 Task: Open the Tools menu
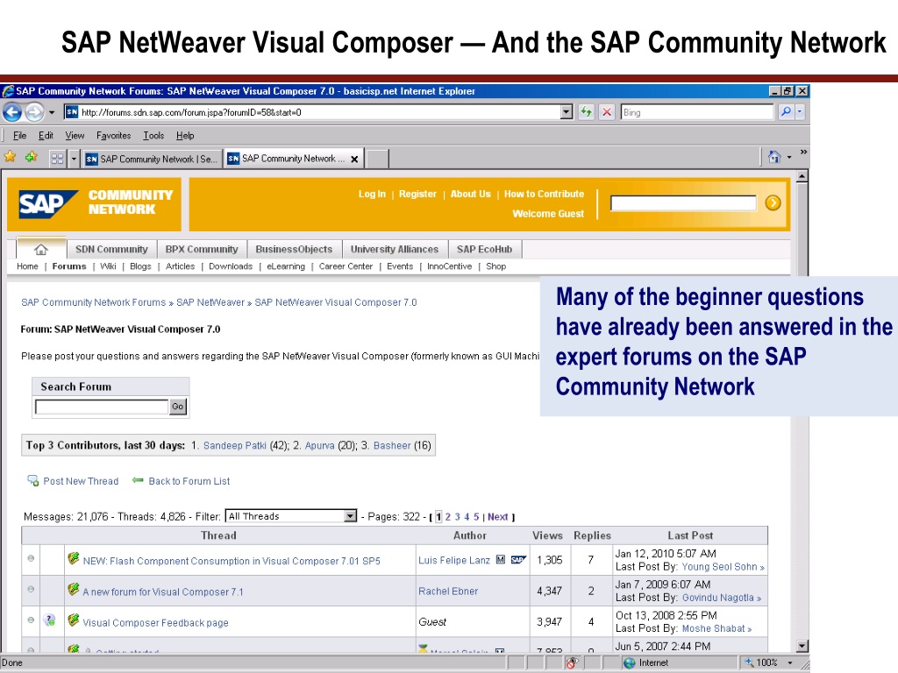pos(153,136)
